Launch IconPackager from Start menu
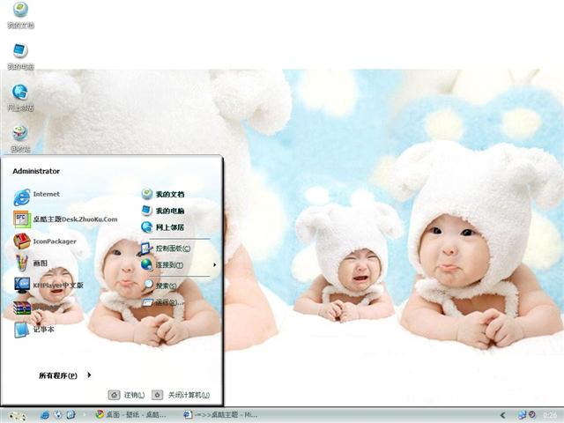The width and height of the screenshot is (564, 423). (x=45, y=241)
